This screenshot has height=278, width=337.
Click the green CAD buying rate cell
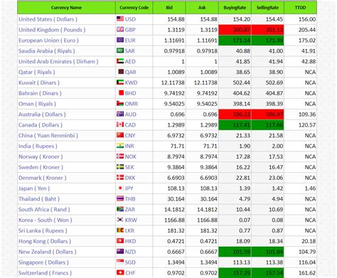pos(235,125)
